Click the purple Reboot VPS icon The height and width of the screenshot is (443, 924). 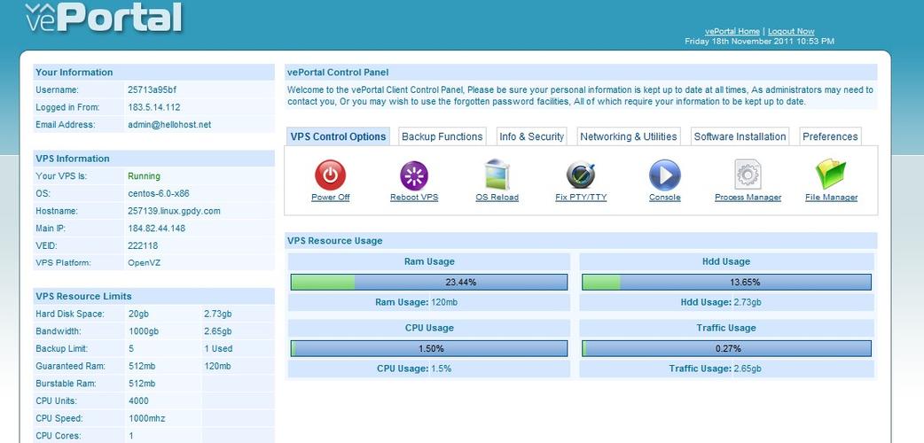414,175
